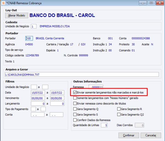Select the Quantidade de Linhas field
Viewport: 165px width, 141px height.
[x=104, y=125]
